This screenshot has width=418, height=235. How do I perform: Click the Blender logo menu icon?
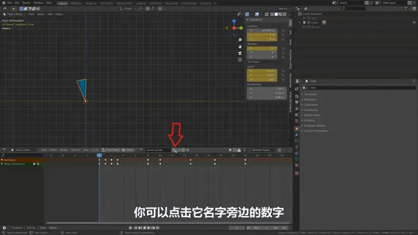click(3, 3)
